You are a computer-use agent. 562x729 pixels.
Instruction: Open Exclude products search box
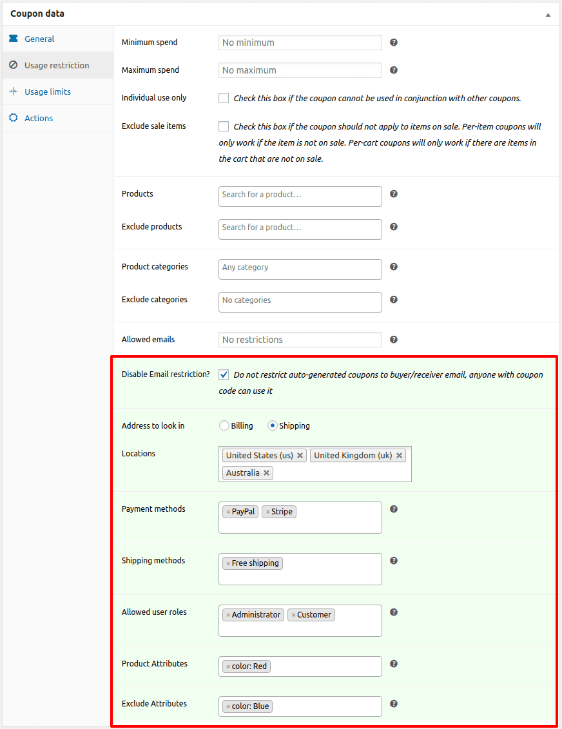coord(300,229)
